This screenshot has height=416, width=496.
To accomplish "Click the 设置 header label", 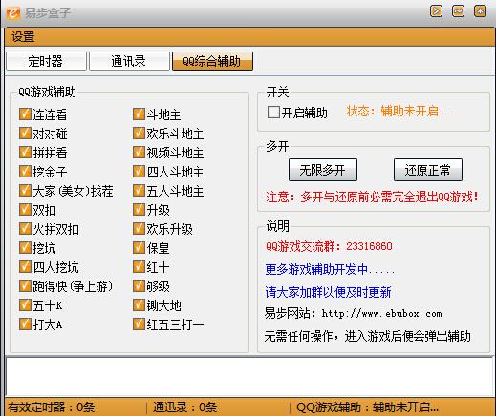I will click(23, 37).
